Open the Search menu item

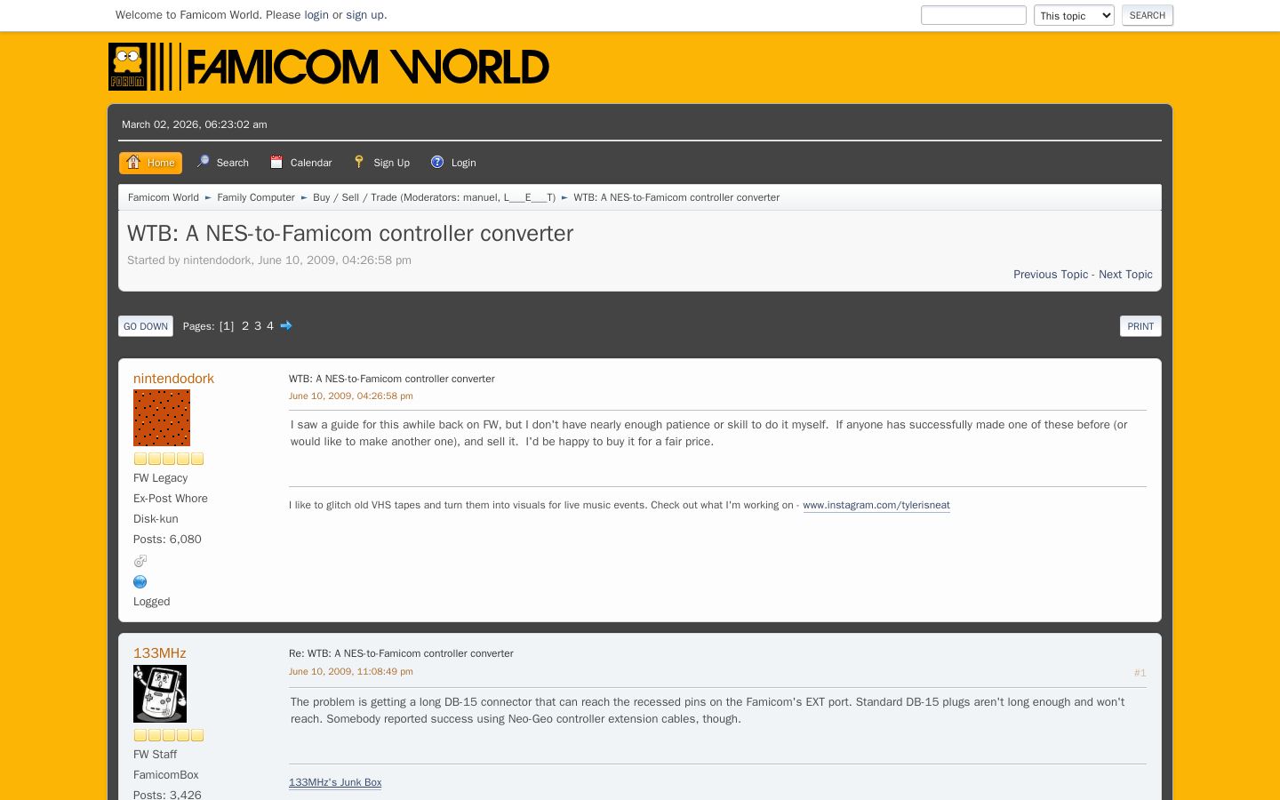pyautogui.click(x=223, y=163)
